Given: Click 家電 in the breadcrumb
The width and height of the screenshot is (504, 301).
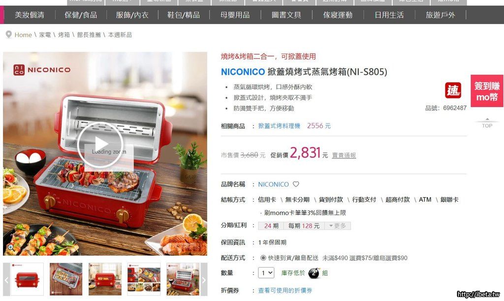Looking at the screenshot, I should click(45, 35).
